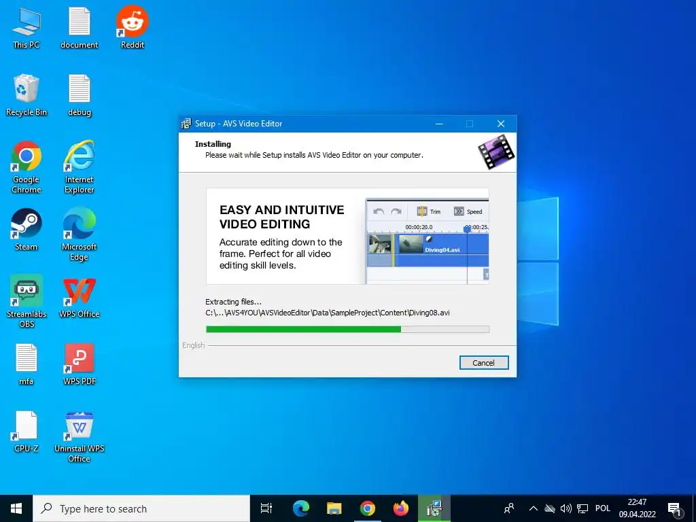
Task: Launch Google Chrome from desktop shortcut
Action: point(27,167)
